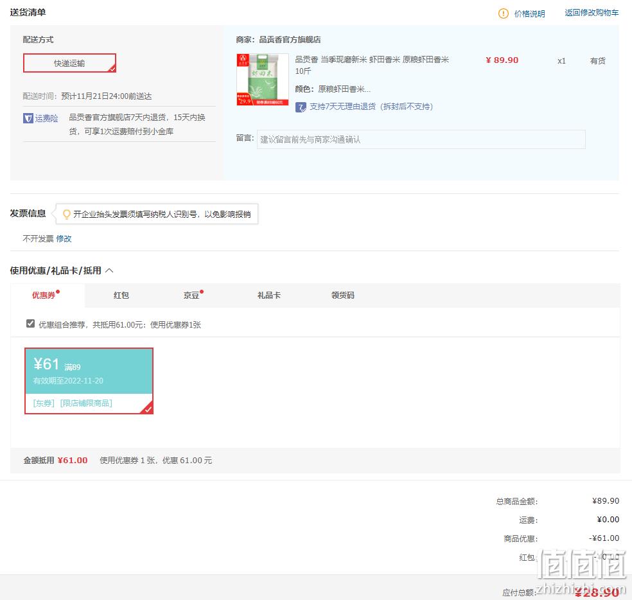632x600 pixels.
Task: Click the 7-day return badge icon
Action: click(x=301, y=107)
